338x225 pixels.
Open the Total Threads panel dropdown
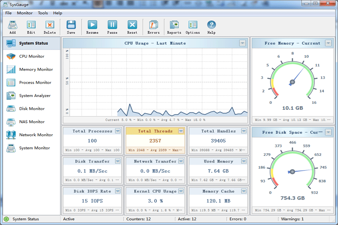[x=181, y=131]
